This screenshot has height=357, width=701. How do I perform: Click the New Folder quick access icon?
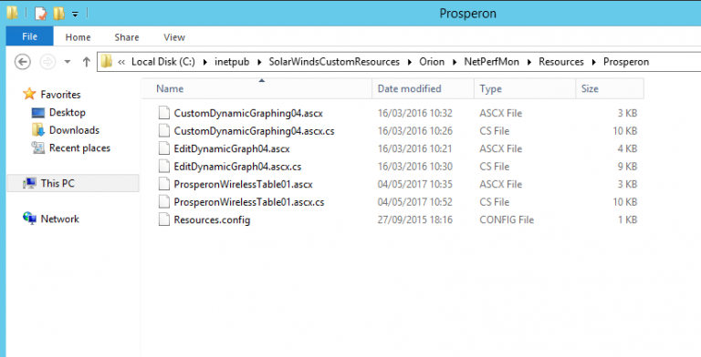click(58, 14)
